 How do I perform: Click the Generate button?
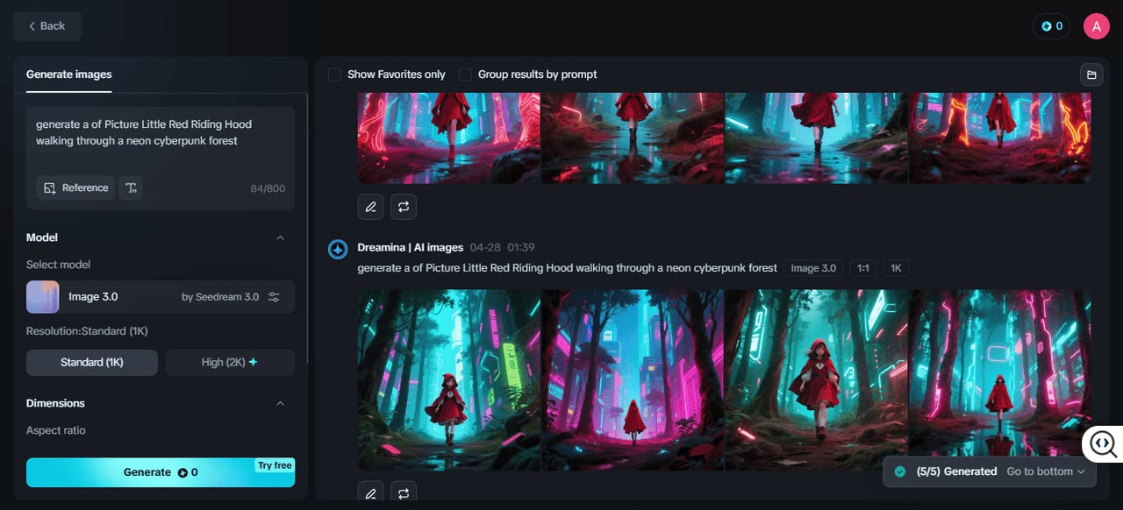click(x=161, y=472)
